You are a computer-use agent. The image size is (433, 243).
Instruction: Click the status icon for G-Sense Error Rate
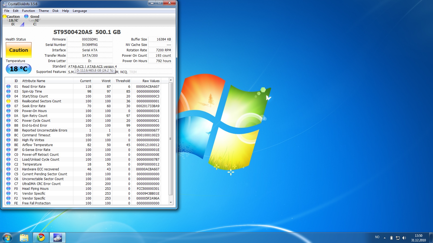8,150
